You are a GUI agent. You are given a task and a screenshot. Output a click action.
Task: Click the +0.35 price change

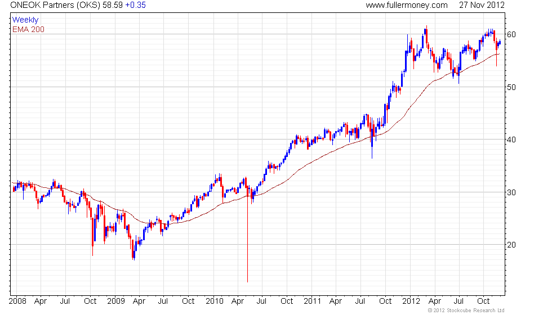click(136, 5)
